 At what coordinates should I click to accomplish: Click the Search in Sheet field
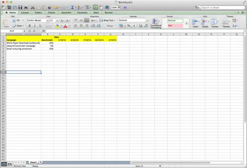pos(223,7)
